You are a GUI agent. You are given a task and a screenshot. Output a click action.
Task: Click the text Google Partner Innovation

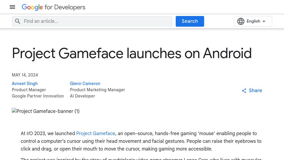click(x=38, y=96)
